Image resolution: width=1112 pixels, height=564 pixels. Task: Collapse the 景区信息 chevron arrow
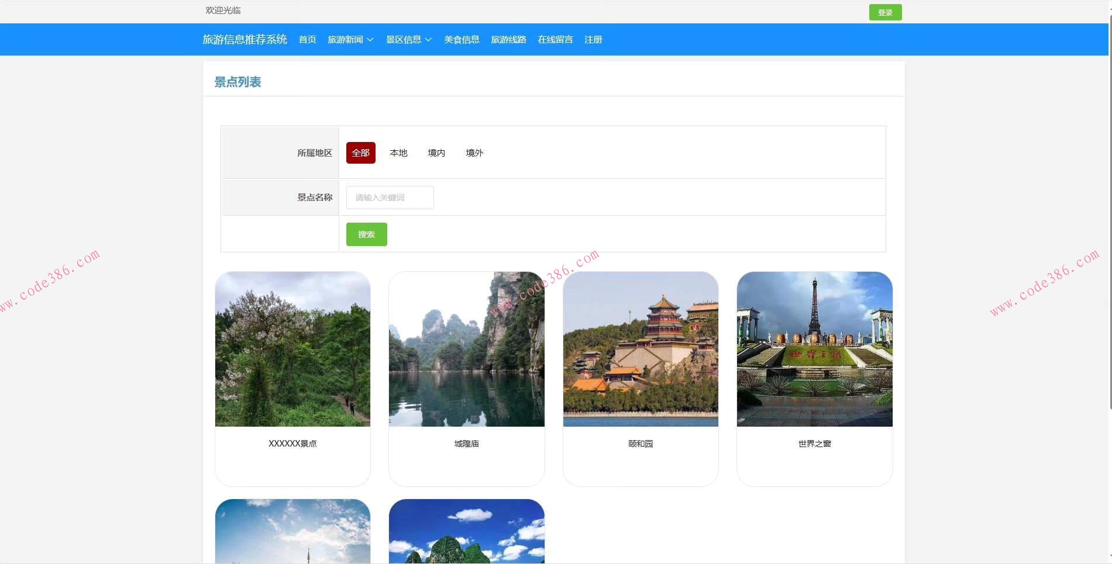tap(429, 40)
